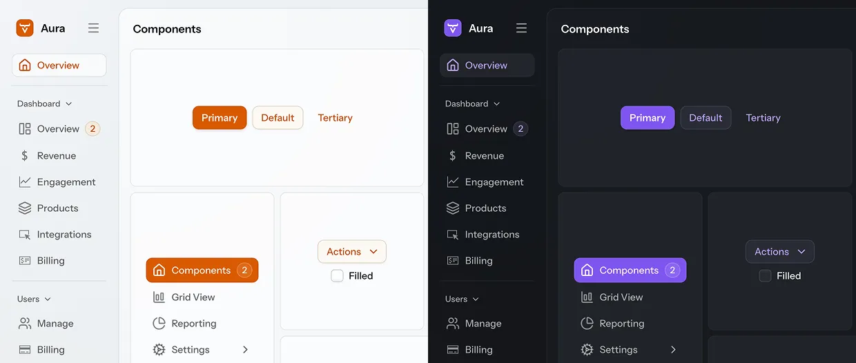Image resolution: width=856 pixels, height=363 pixels.
Task: Click credit card Billing icon under dark Users
Action: click(453, 350)
